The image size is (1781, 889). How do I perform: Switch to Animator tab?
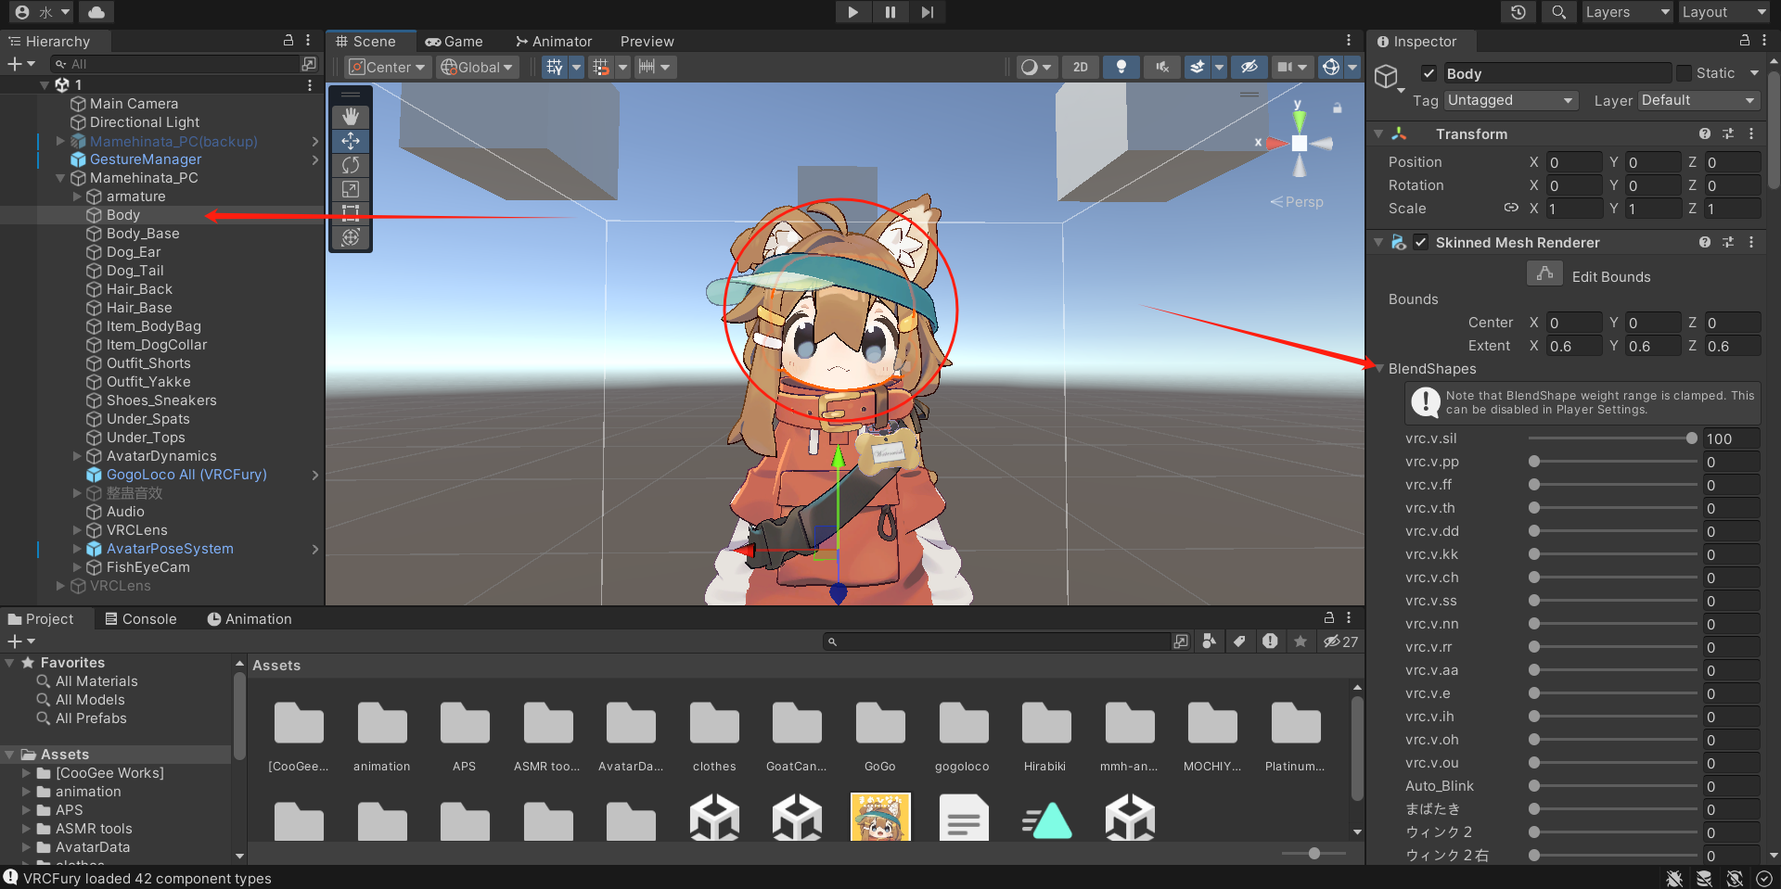point(554,42)
